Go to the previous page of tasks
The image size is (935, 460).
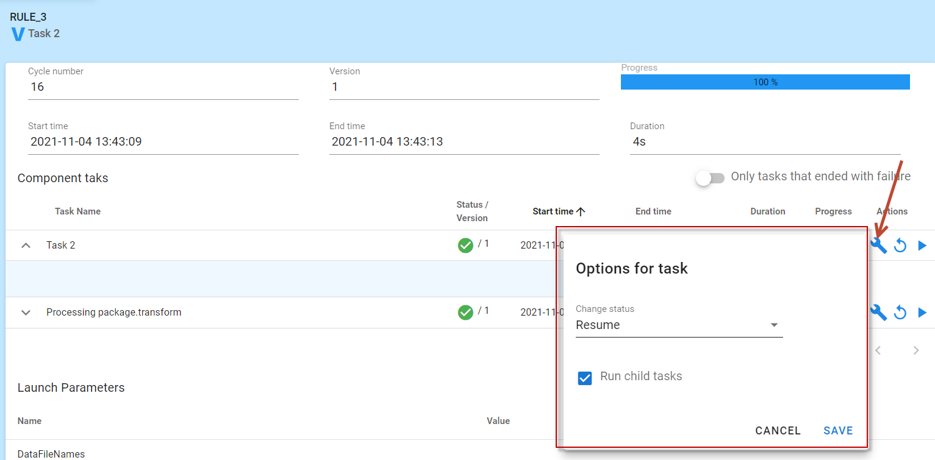coord(878,350)
